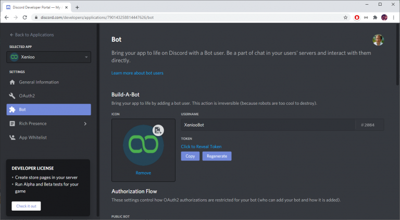Click the Bot puzzle piece icon
Viewport: 400px width, 220px height.
coord(12,109)
